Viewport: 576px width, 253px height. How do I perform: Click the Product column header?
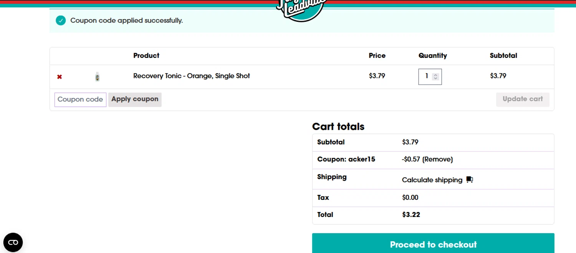point(146,55)
